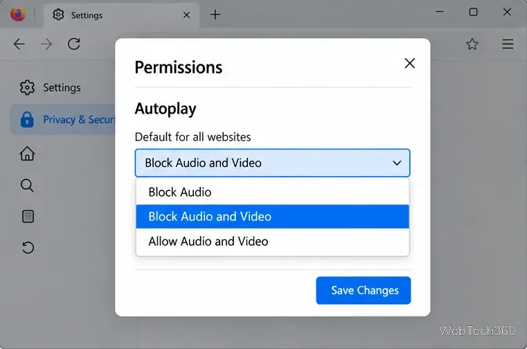Open the Home section icon

coord(27,154)
